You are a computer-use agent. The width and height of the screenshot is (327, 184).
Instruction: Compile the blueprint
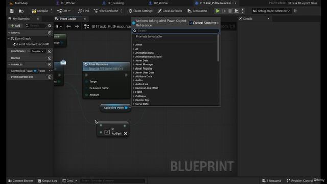tap(40, 11)
